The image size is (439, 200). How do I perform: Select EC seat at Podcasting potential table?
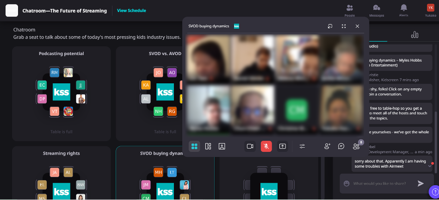(42, 85)
